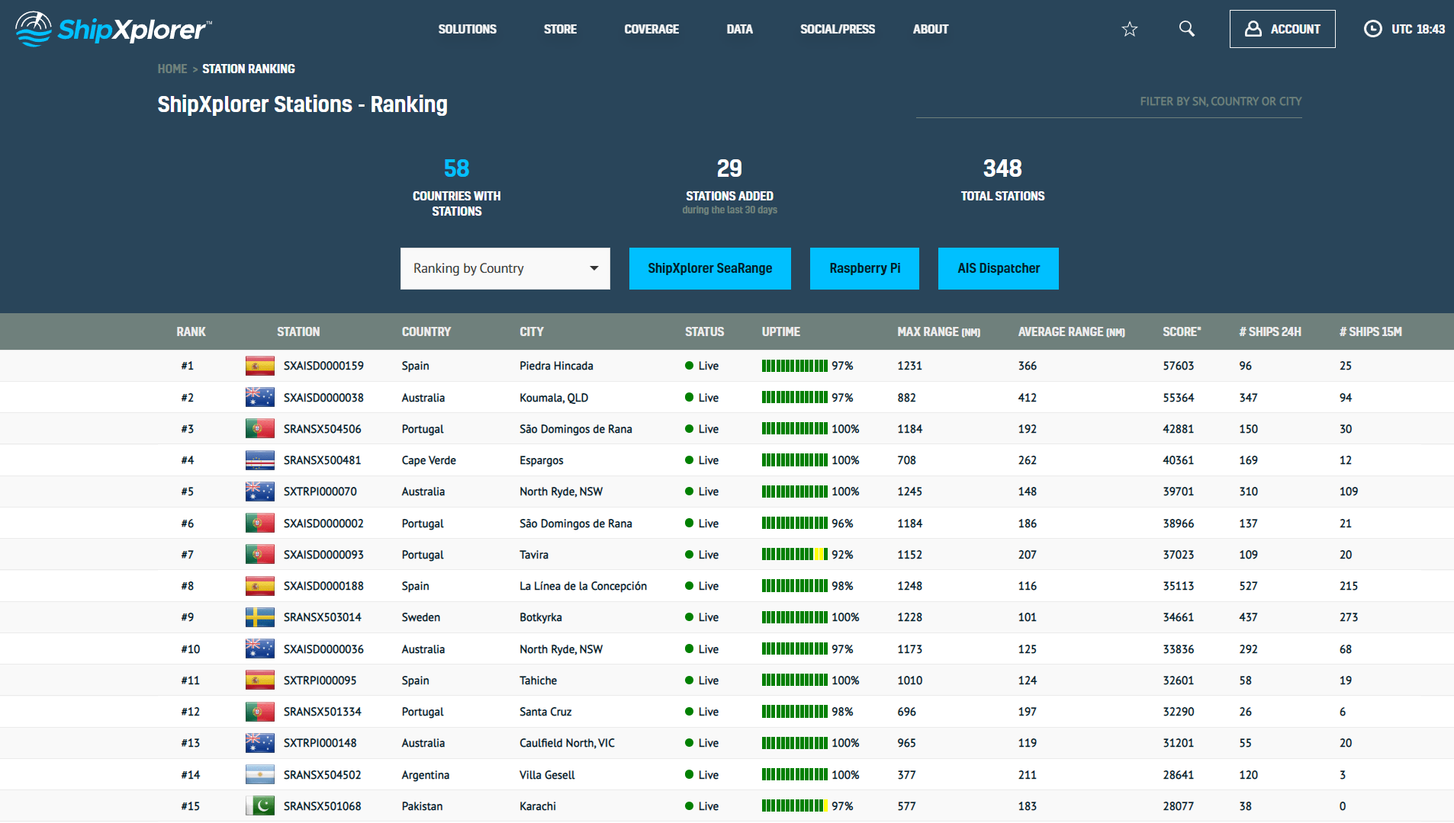
Task: Click the Cape Verde flag icon
Action: (260, 460)
